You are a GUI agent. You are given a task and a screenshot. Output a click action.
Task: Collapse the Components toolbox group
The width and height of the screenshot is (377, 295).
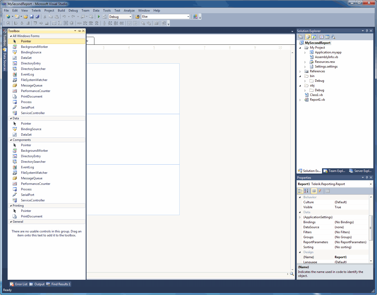click(x=11, y=140)
